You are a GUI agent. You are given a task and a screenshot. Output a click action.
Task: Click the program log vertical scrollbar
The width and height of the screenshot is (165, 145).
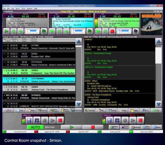[79, 73]
